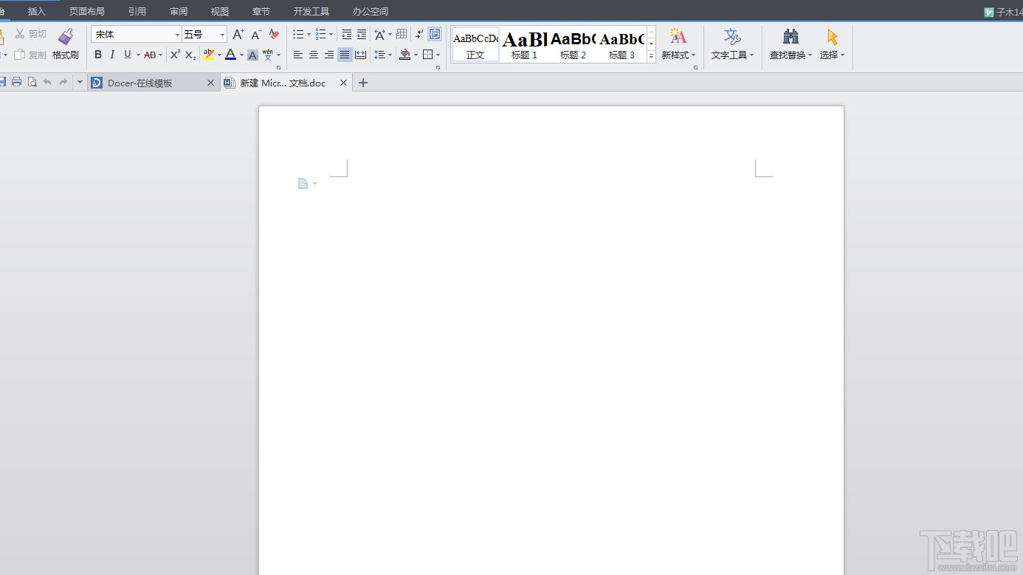This screenshot has width=1023, height=575.
Task: Decrease paragraph indent
Action: click(x=346, y=34)
